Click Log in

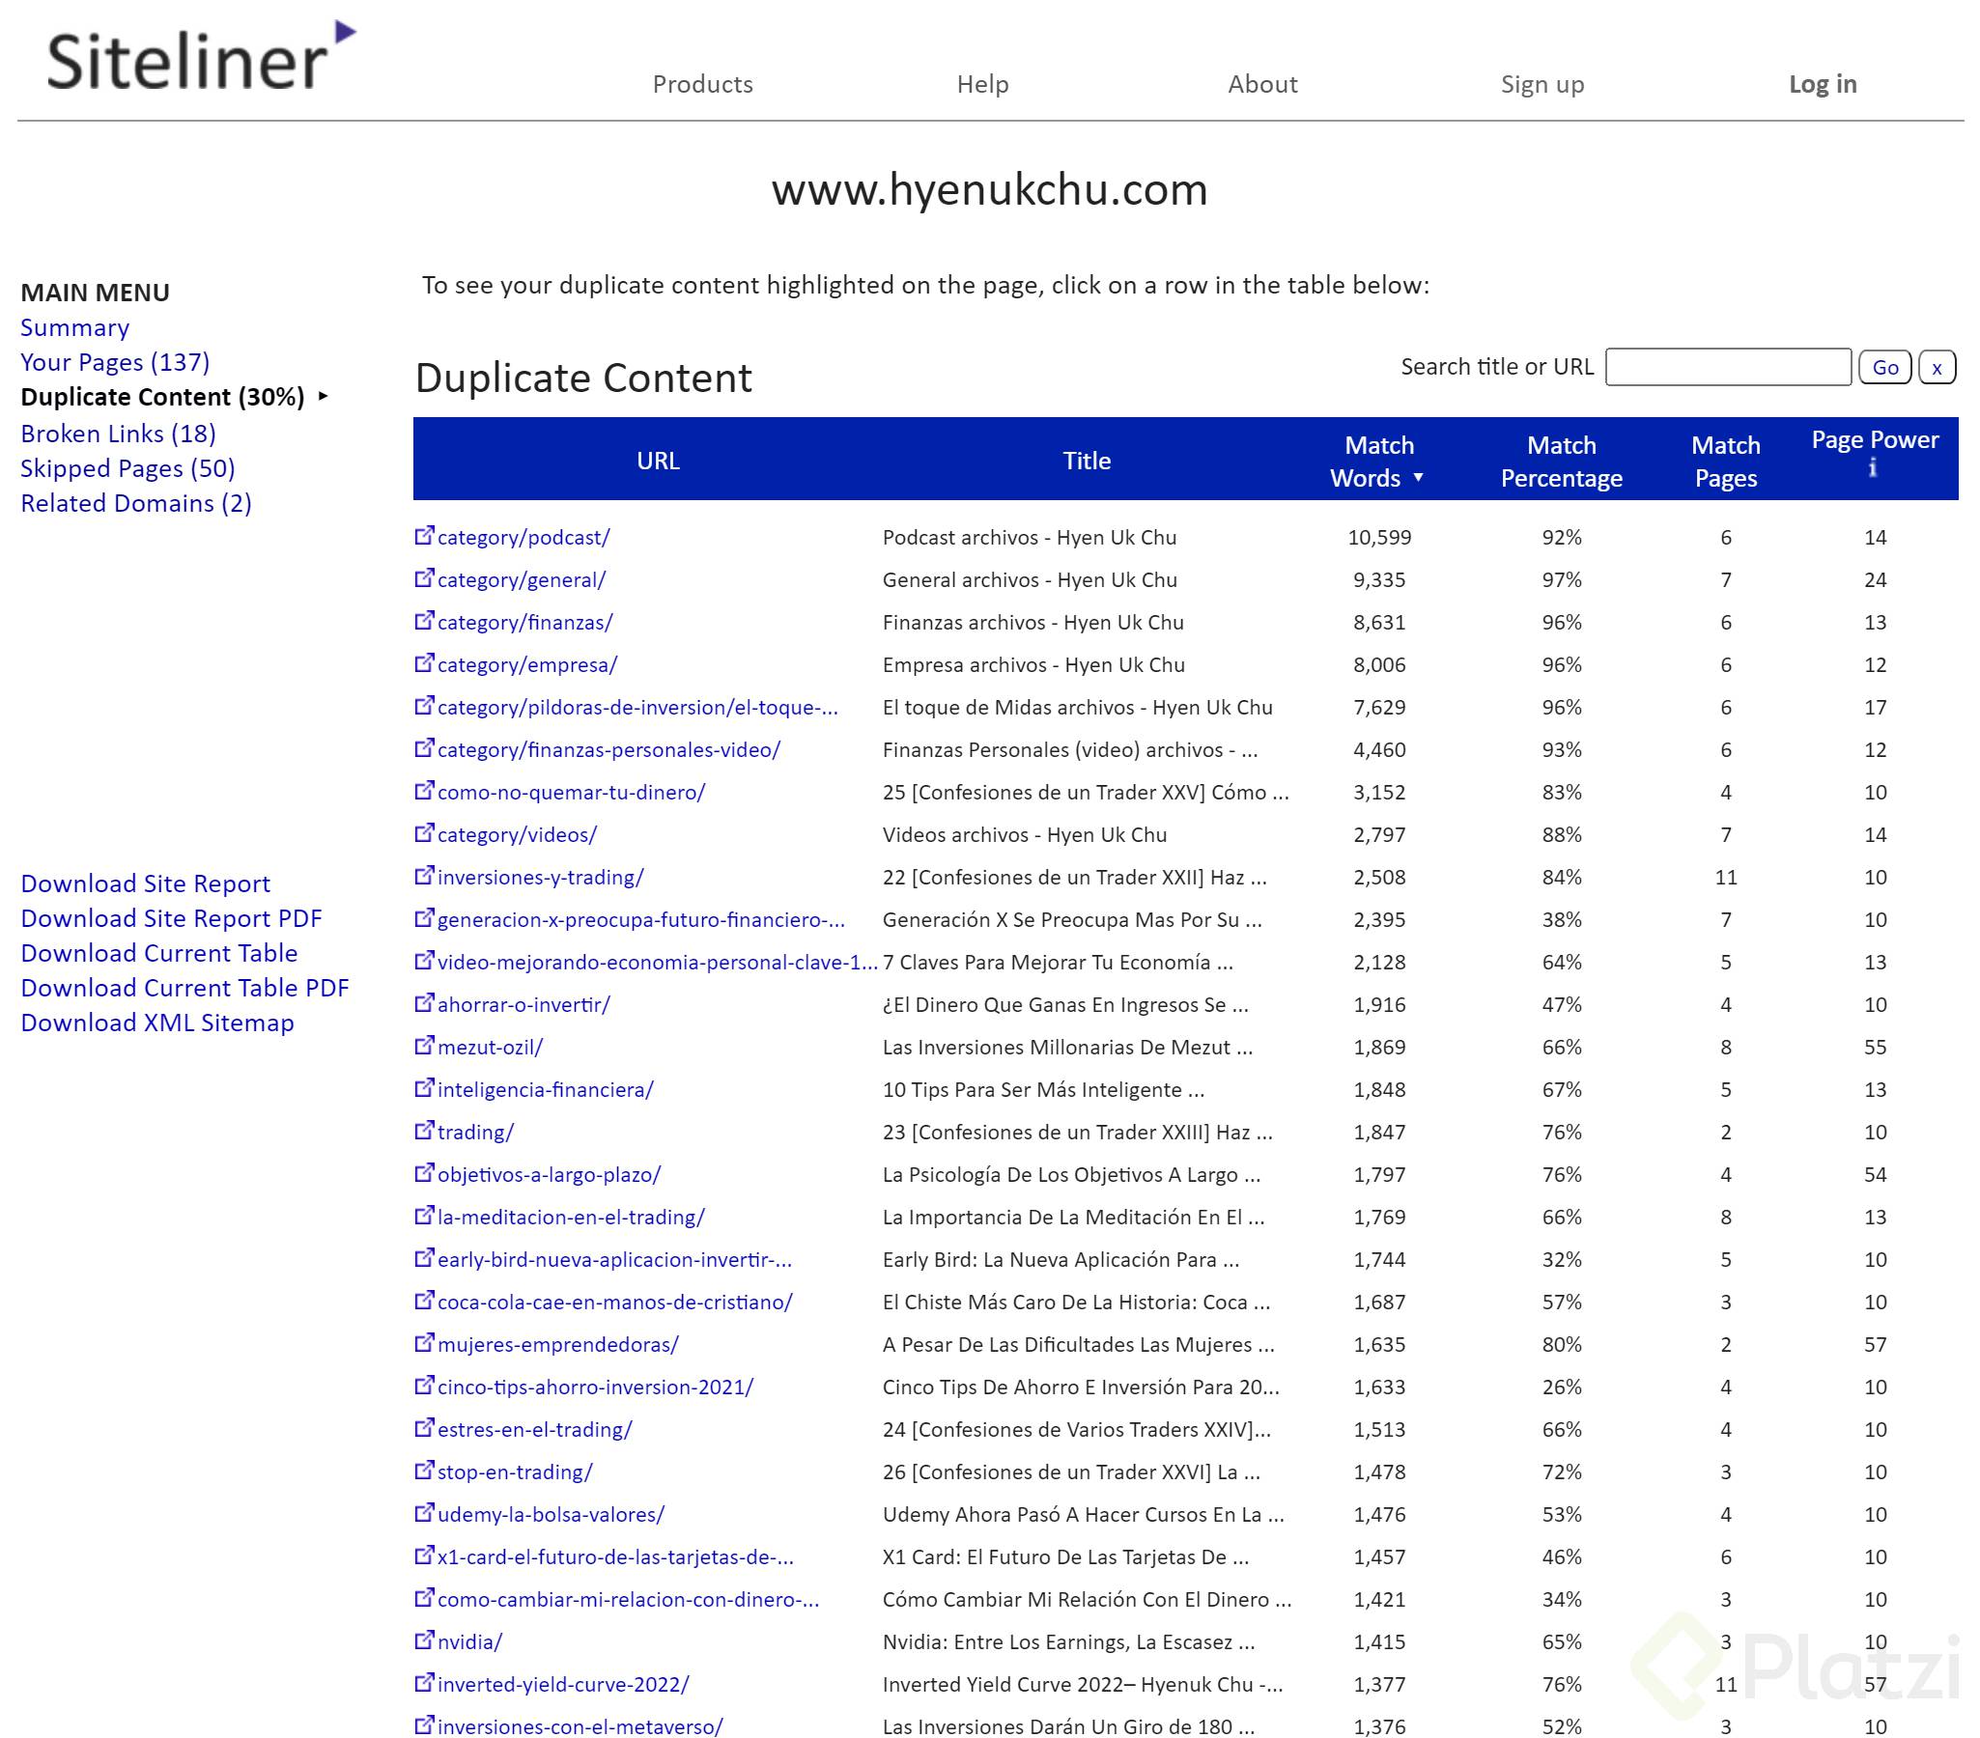tap(1823, 84)
